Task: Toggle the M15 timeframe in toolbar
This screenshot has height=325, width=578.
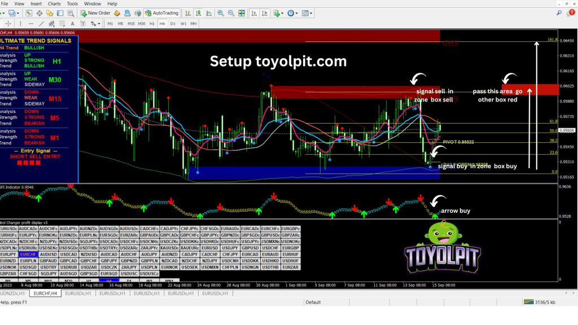Action: tap(131, 24)
